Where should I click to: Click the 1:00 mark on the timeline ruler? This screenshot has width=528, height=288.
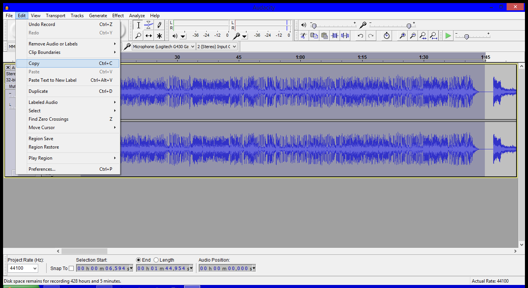click(x=300, y=57)
